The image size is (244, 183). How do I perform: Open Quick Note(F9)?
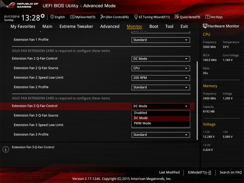point(187,17)
